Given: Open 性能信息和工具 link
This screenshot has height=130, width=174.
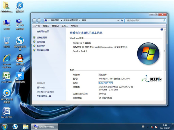Looking at the screenshot, I should coord(44,96).
